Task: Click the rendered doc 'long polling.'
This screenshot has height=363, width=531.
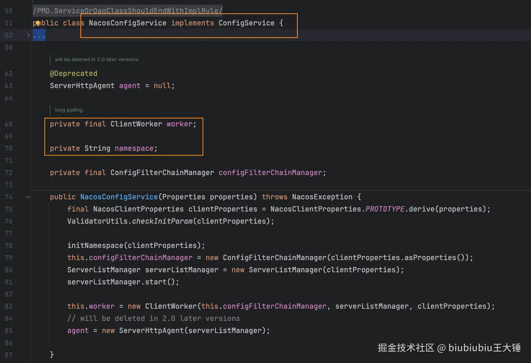Action: point(69,110)
